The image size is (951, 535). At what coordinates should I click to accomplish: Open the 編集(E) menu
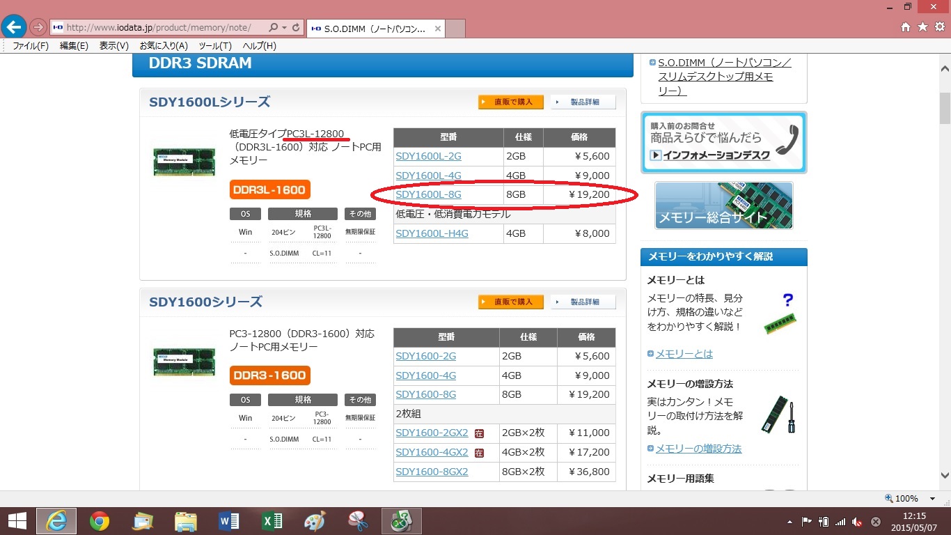point(74,46)
